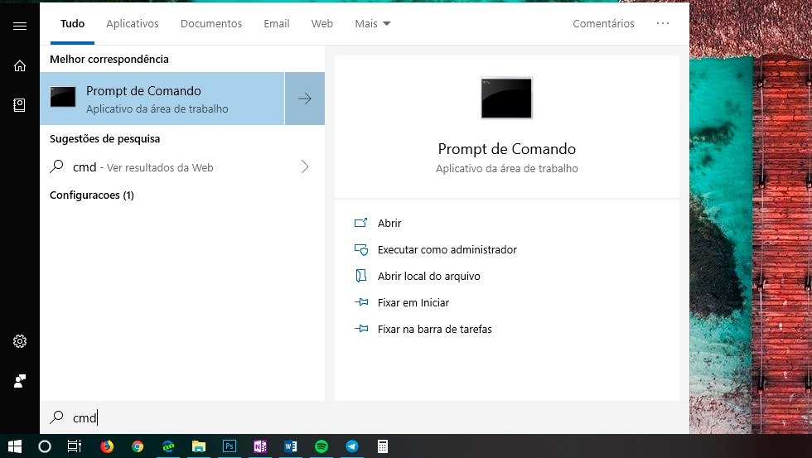The image size is (812, 458).
Task: Open the three-dots options menu
Action: click(663, 24)
